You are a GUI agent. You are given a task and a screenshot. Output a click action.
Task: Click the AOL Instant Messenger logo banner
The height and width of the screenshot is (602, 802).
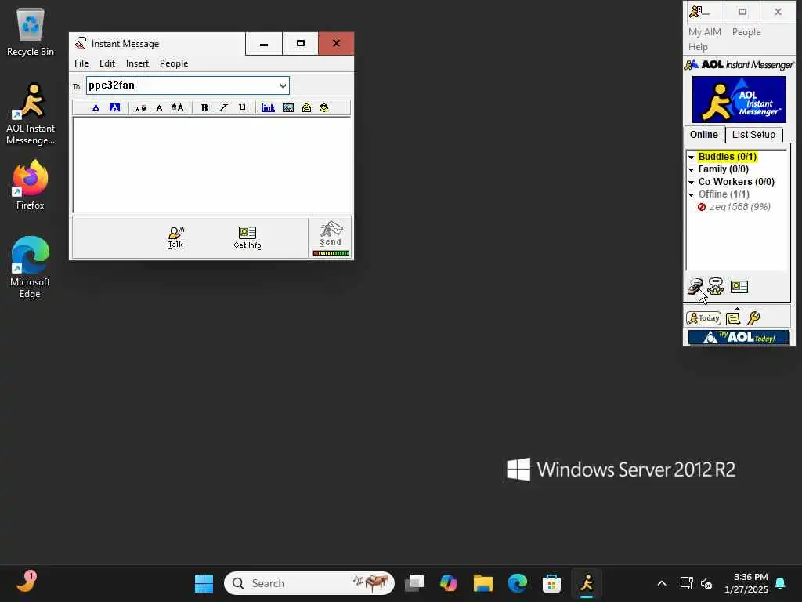(739, 100)
